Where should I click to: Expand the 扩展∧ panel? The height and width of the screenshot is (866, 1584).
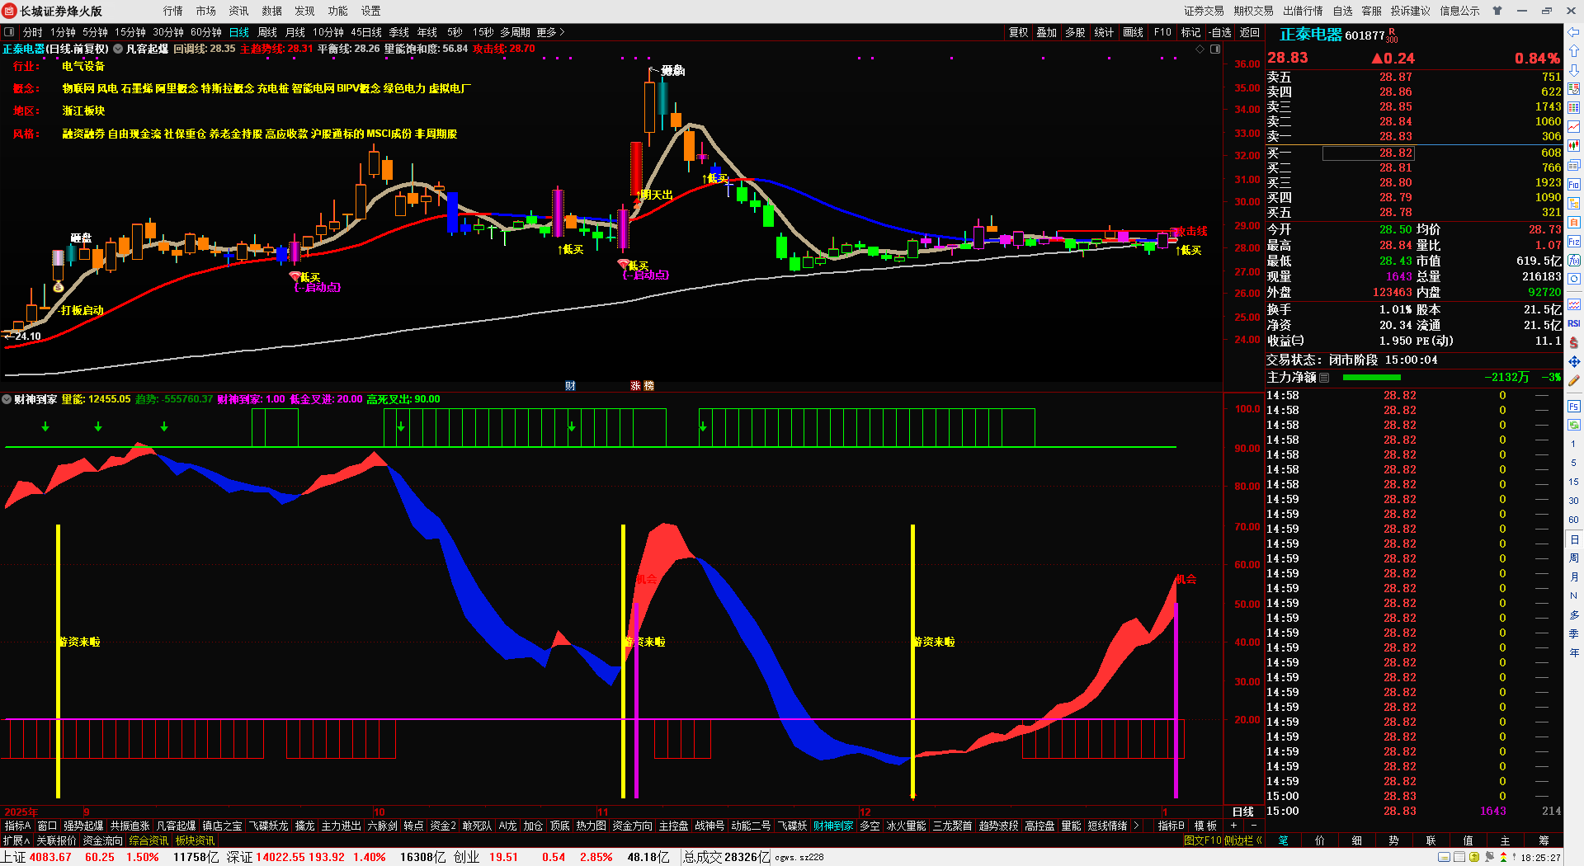tap(16, 840)
